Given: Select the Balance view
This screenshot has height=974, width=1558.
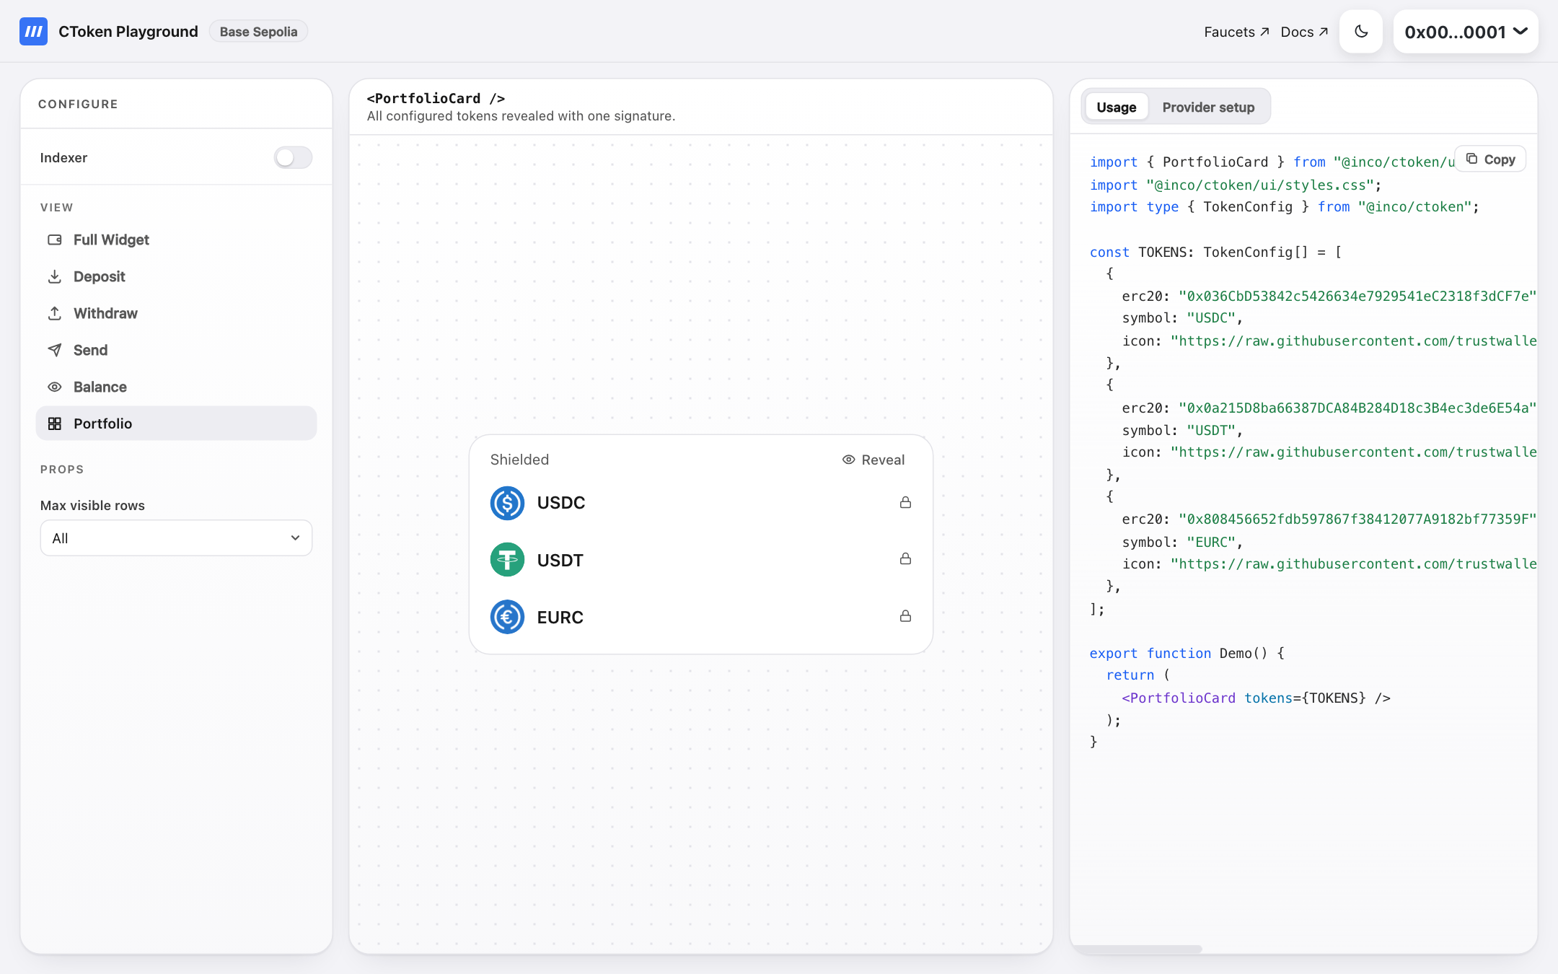Looking at the screenshot, I should click(176, 387).
